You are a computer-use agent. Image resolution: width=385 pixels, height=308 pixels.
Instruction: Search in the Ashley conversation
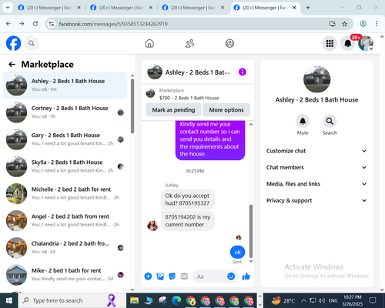click(330, 121)
